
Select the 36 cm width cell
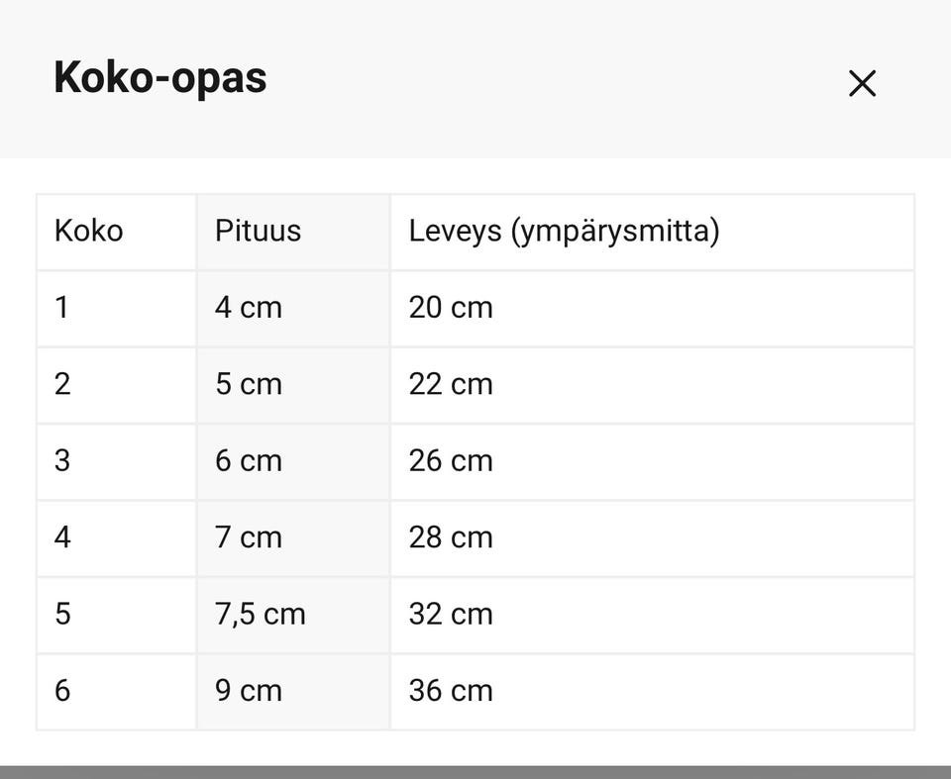tap(652, 692)
